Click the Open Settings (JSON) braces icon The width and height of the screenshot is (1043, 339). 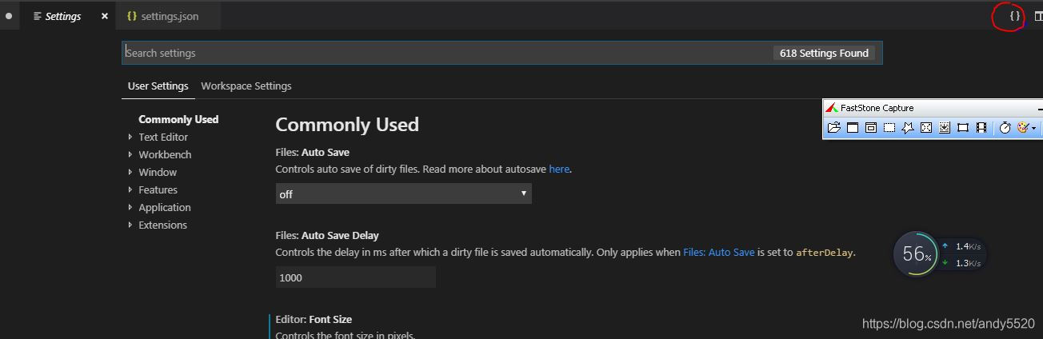pos(1014,16)
